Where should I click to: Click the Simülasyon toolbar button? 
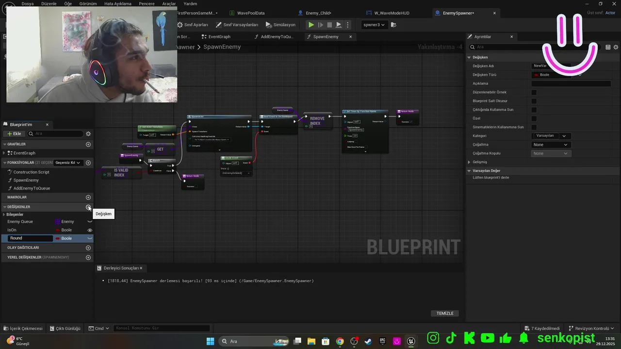pos(280,25)
